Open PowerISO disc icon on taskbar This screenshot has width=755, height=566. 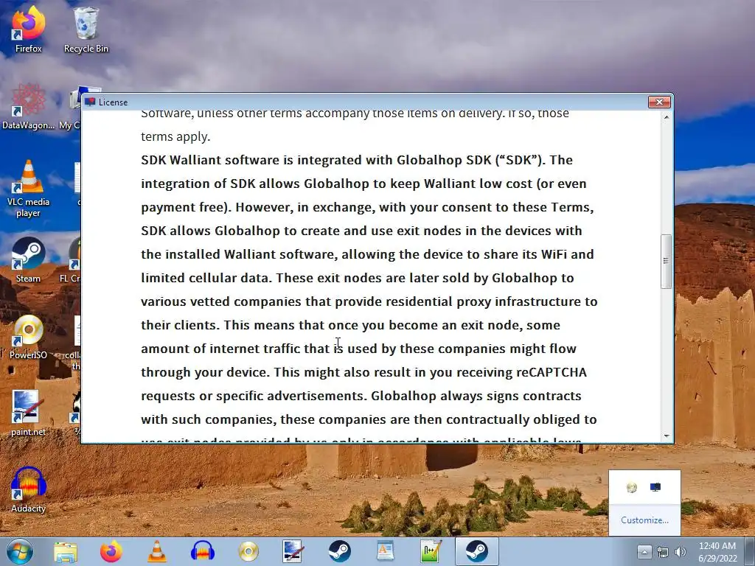click(248, 551)
